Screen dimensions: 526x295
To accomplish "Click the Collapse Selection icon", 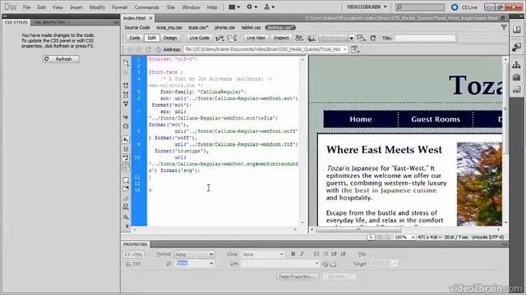I will [x=126, y=95].
